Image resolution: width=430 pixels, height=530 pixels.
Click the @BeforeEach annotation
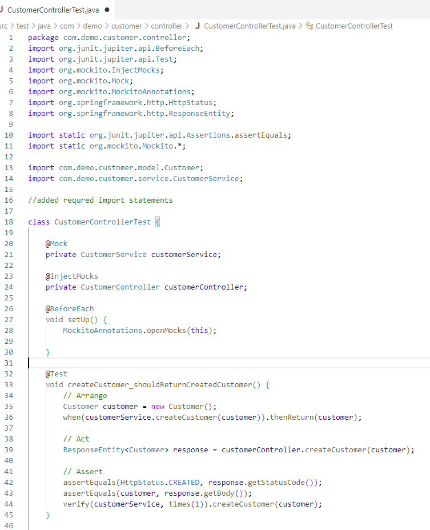(x=70, y=308)
